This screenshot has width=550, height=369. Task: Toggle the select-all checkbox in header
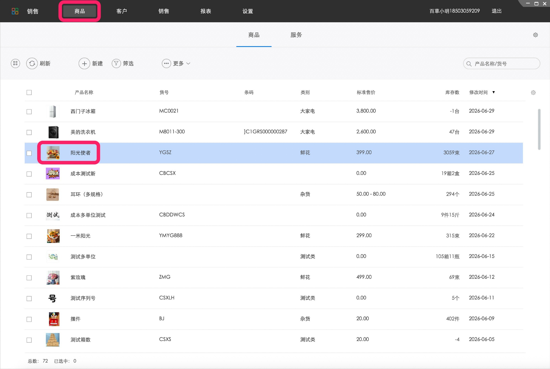click(x=29, y=93)
